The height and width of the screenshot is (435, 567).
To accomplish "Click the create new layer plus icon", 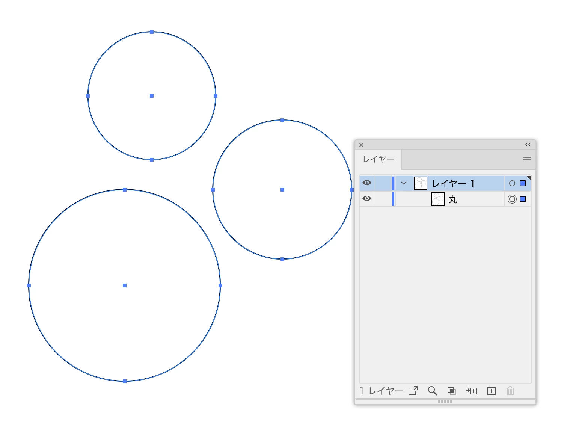I will click(x=492, y=391).
